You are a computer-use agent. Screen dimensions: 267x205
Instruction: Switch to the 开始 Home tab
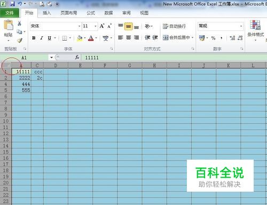click(x=29, y=13)
